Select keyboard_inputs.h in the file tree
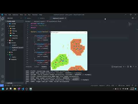Viewport: 138px width, 104px height. coord(14,47)
